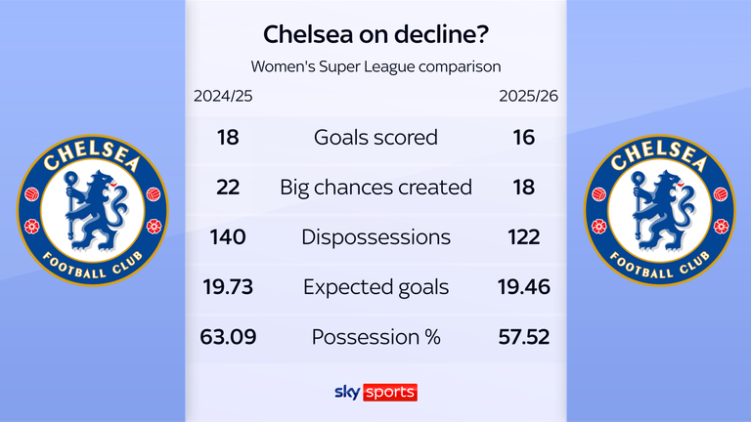The width and height of the screenshot is (751, 422).
Task: Click the right Chelsea crest
Action: point(659,211)
